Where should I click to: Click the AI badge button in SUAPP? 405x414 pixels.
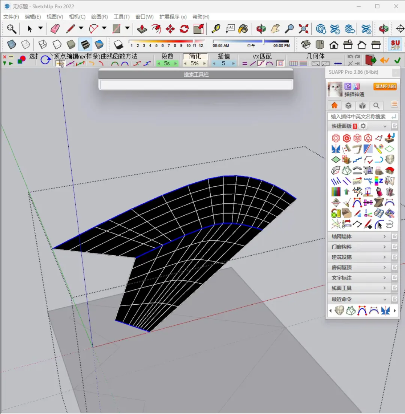(356, 86)
